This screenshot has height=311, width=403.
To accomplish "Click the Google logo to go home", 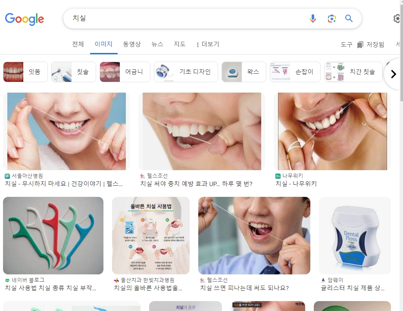I will 25,19.
